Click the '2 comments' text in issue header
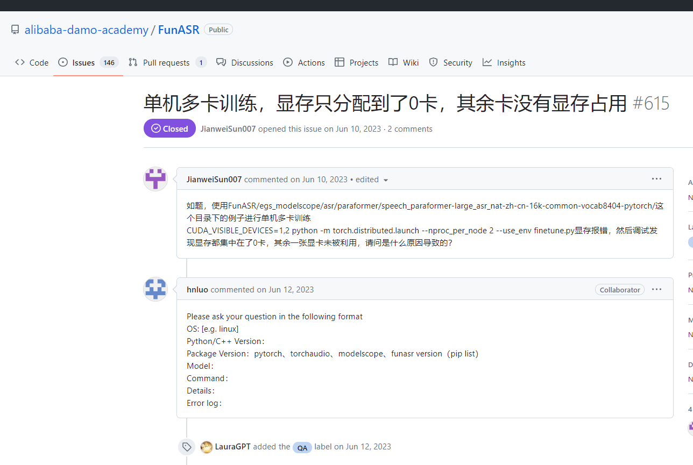Viewport: 693px width, 465px height. click(410, 129)
